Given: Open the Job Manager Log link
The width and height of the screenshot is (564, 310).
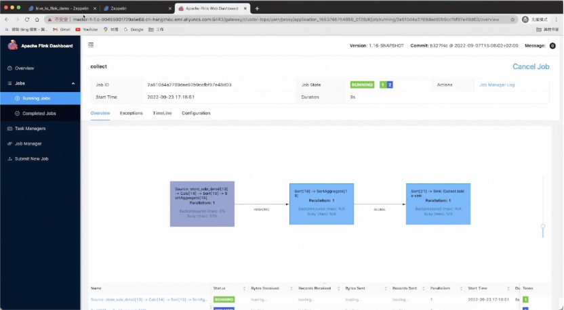Looking at the screenshot, I should (497, 85).
